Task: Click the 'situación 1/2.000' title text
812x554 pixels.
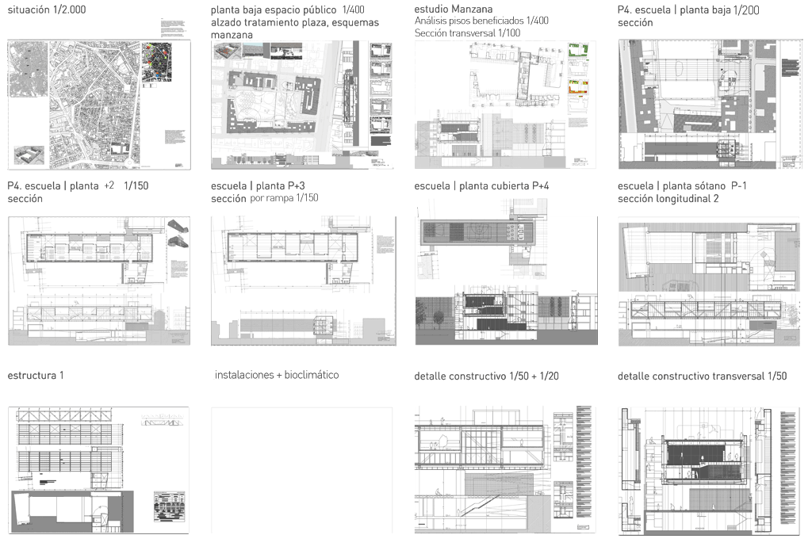Action: point(47,10)
